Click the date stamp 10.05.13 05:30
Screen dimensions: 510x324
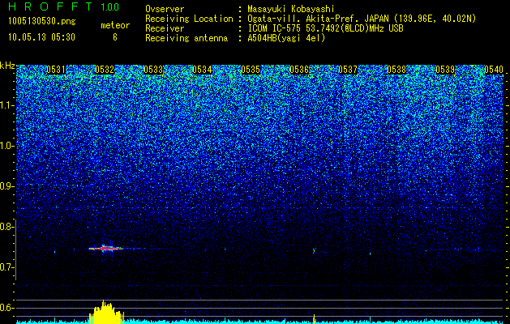[x=41, y=37]
